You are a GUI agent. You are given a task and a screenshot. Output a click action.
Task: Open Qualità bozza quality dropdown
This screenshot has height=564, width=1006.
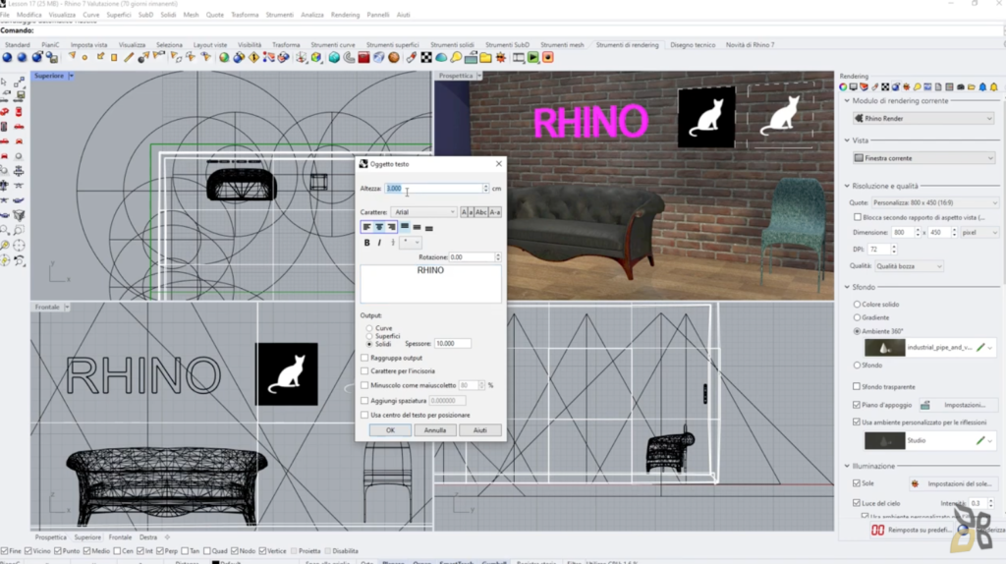tap(909, 266)
